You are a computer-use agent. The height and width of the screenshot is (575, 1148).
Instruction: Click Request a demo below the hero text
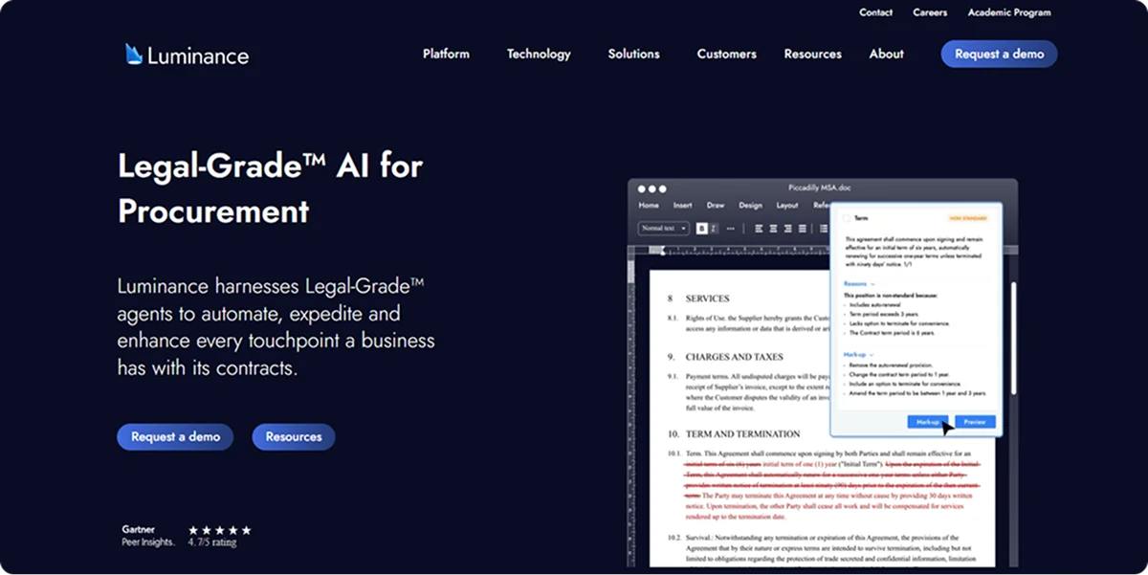point(175,436)
